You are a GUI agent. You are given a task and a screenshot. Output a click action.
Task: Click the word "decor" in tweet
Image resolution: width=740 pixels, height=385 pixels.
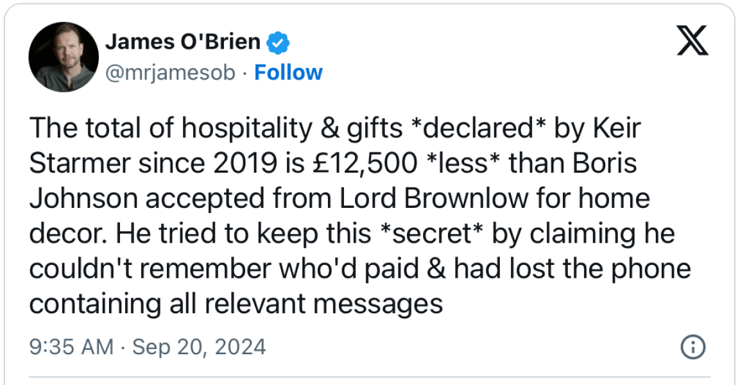pos(68,234)
